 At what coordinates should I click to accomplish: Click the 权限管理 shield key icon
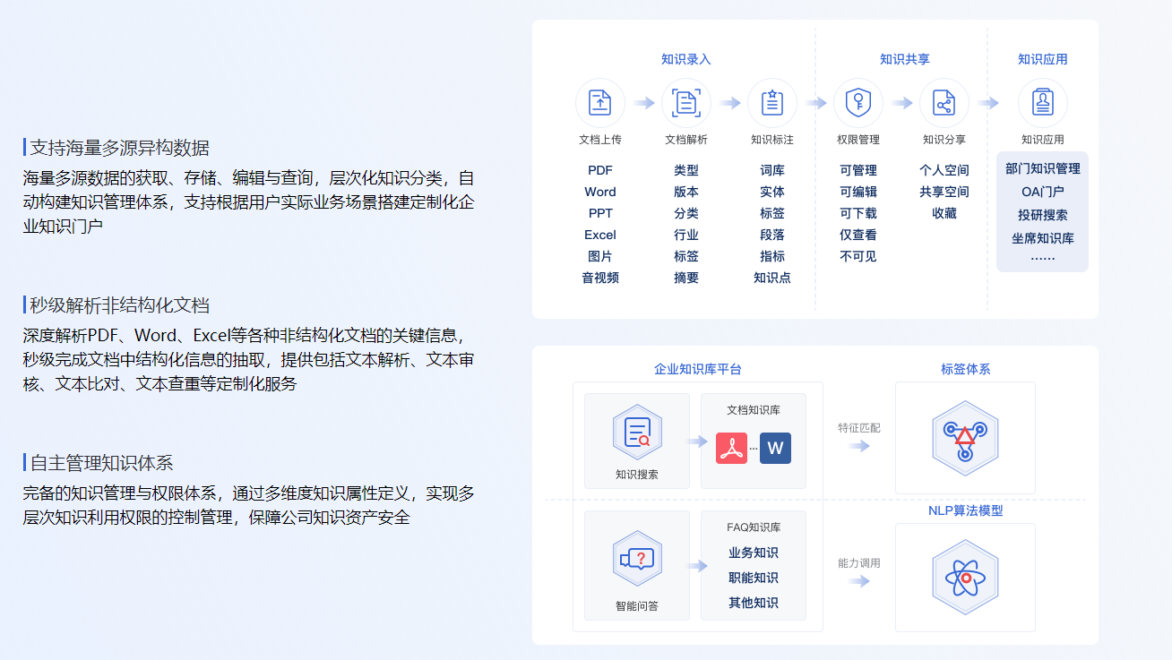tap(858, 103)
